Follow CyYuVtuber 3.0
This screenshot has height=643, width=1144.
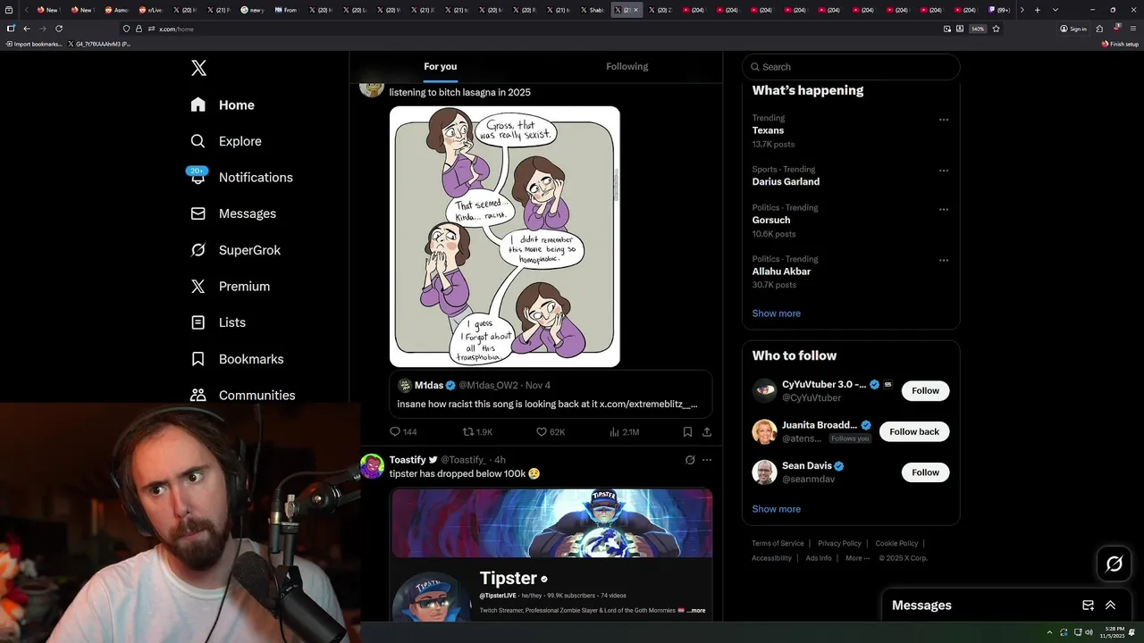[x=925, y=390]
